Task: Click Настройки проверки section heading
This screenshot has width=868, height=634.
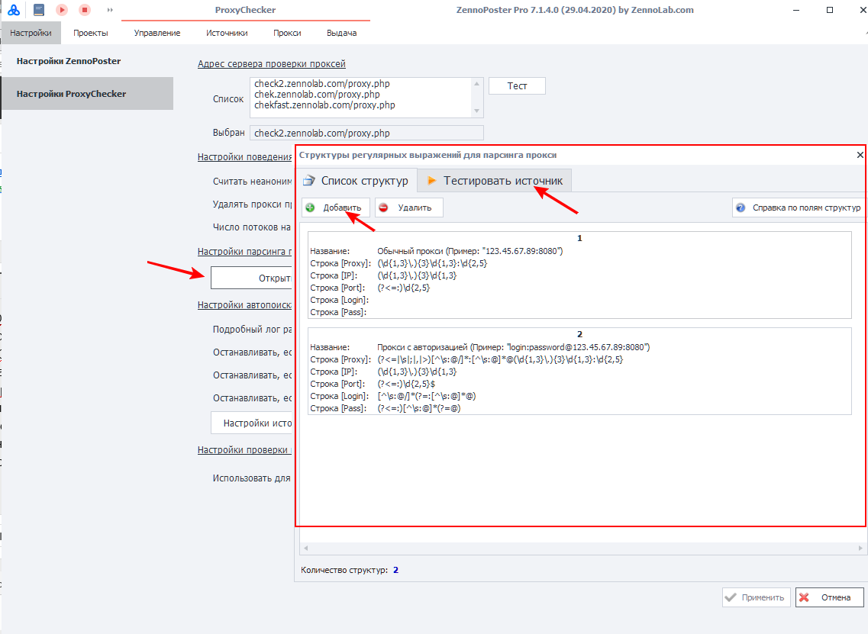Action: point(245,450)
